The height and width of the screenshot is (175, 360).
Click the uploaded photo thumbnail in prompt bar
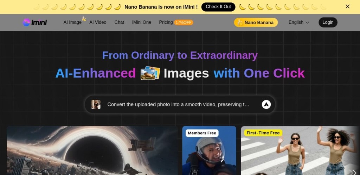pyautogui.click(x=96, y=104)
